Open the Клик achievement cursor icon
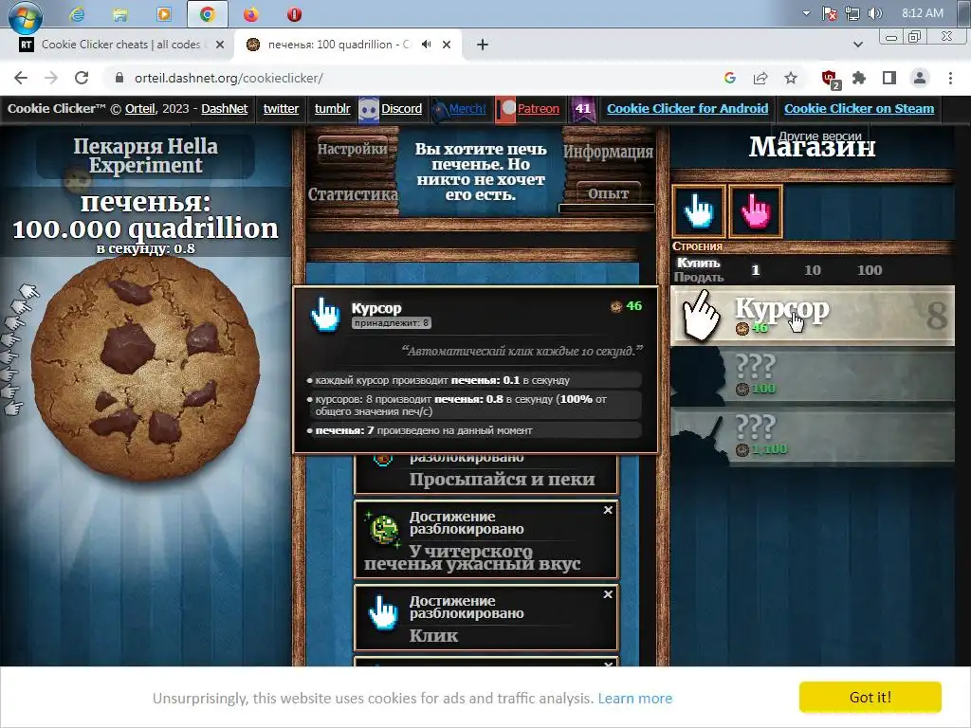The width and height of the screenshot is (971, 728). (383, 613)
